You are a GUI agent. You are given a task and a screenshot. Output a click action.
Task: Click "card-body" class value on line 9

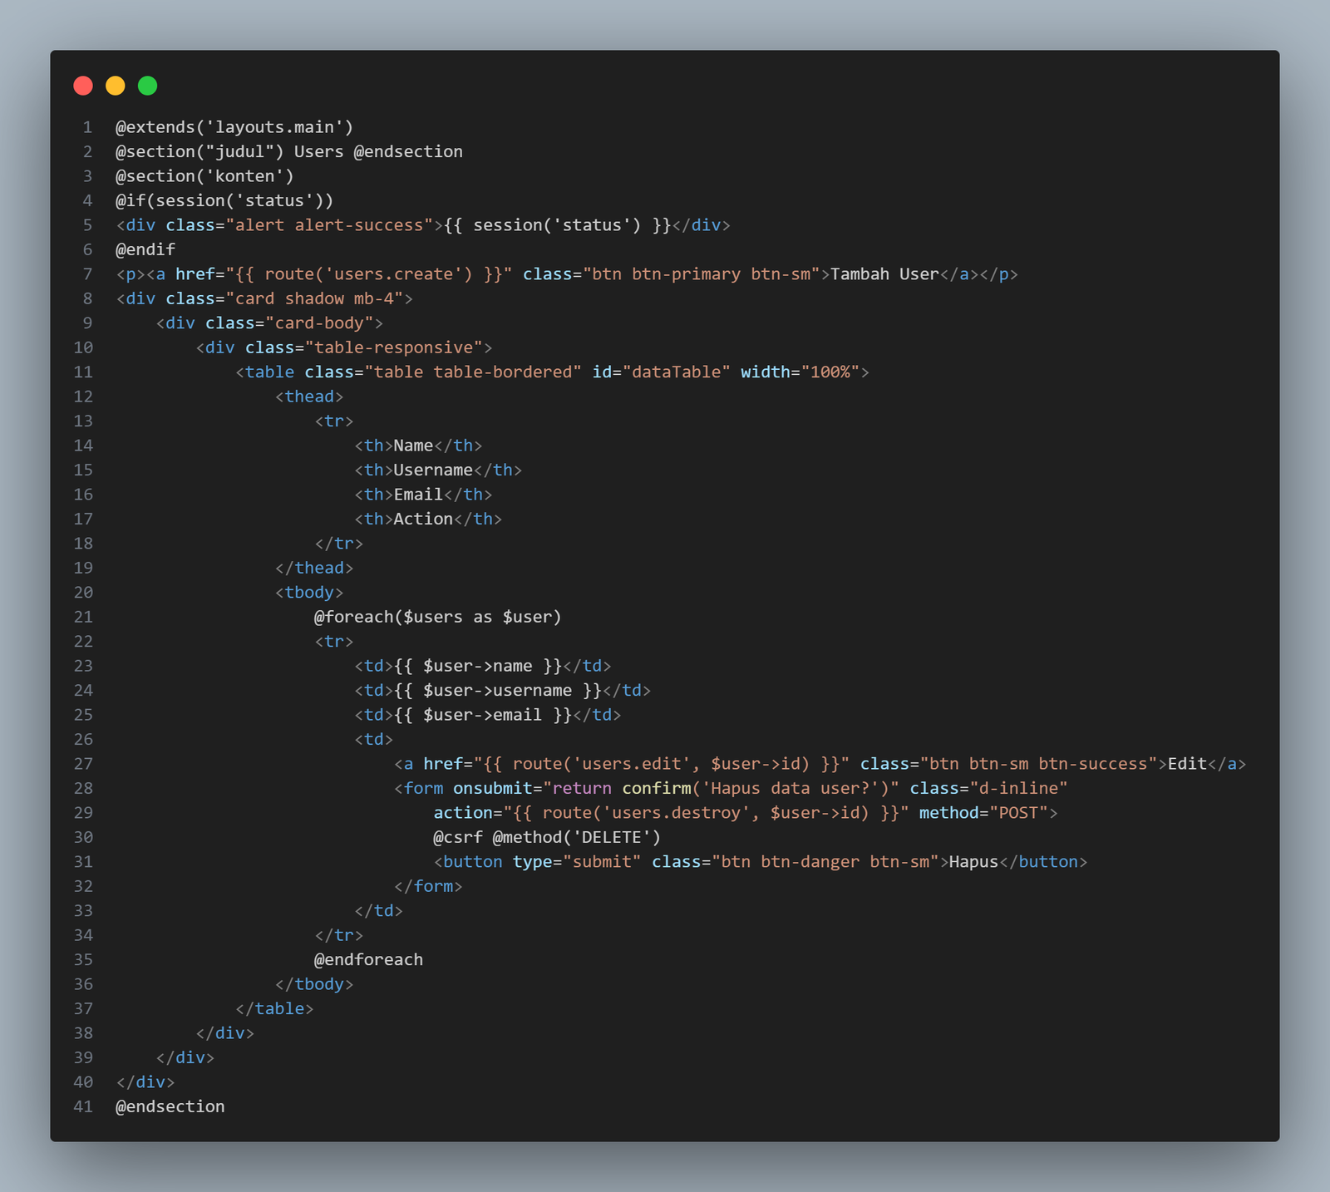(x=319, y=323)
